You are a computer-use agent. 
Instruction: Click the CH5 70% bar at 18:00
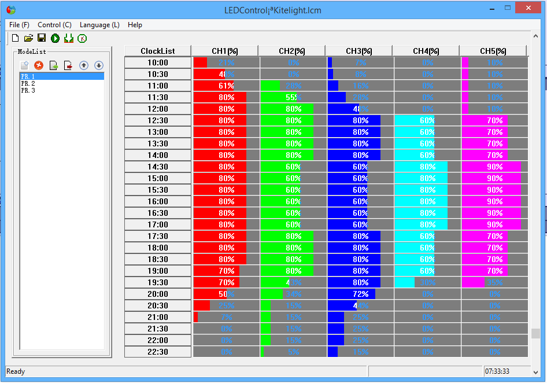pyautogui.click(x=494, y=248)
